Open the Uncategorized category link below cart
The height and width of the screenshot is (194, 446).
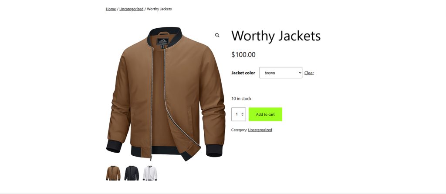pyautogui.click(x=260, y=130)
